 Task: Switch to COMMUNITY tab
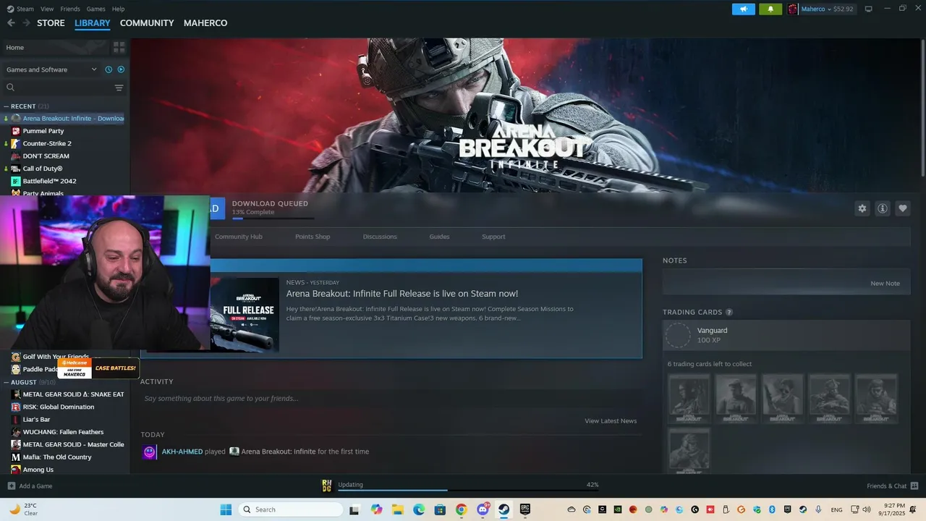pos(147,23)
